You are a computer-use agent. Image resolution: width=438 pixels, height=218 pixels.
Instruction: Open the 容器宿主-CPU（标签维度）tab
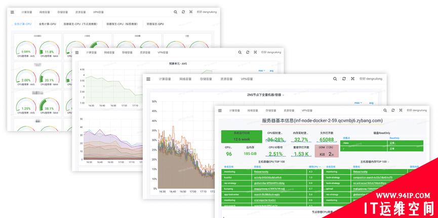[122, 24]
